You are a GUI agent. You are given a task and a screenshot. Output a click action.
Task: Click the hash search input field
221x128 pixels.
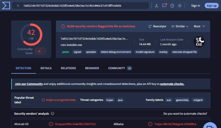point(81,6)
